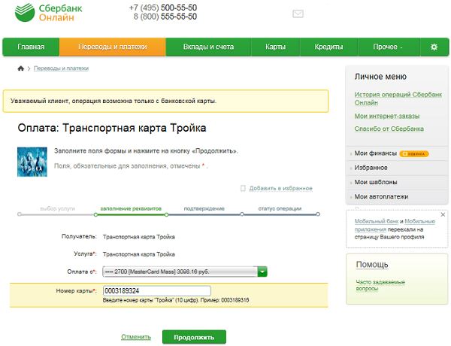The height and width of the screenshot is (346, 451).
Task: Click the phone number +7 (495) 500-55-50
Action: [x=163, y=8]
